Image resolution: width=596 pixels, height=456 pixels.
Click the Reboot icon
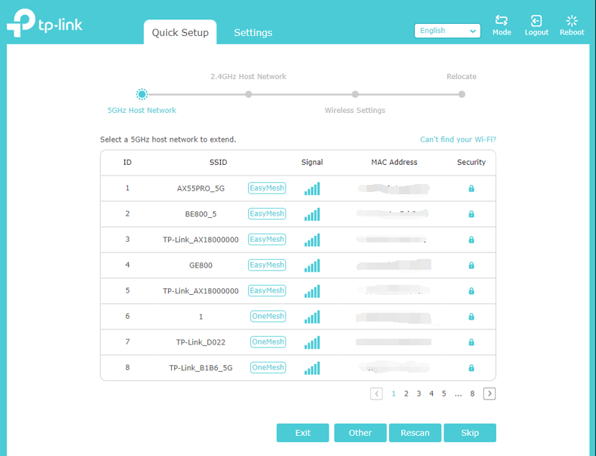coord(572,21)
